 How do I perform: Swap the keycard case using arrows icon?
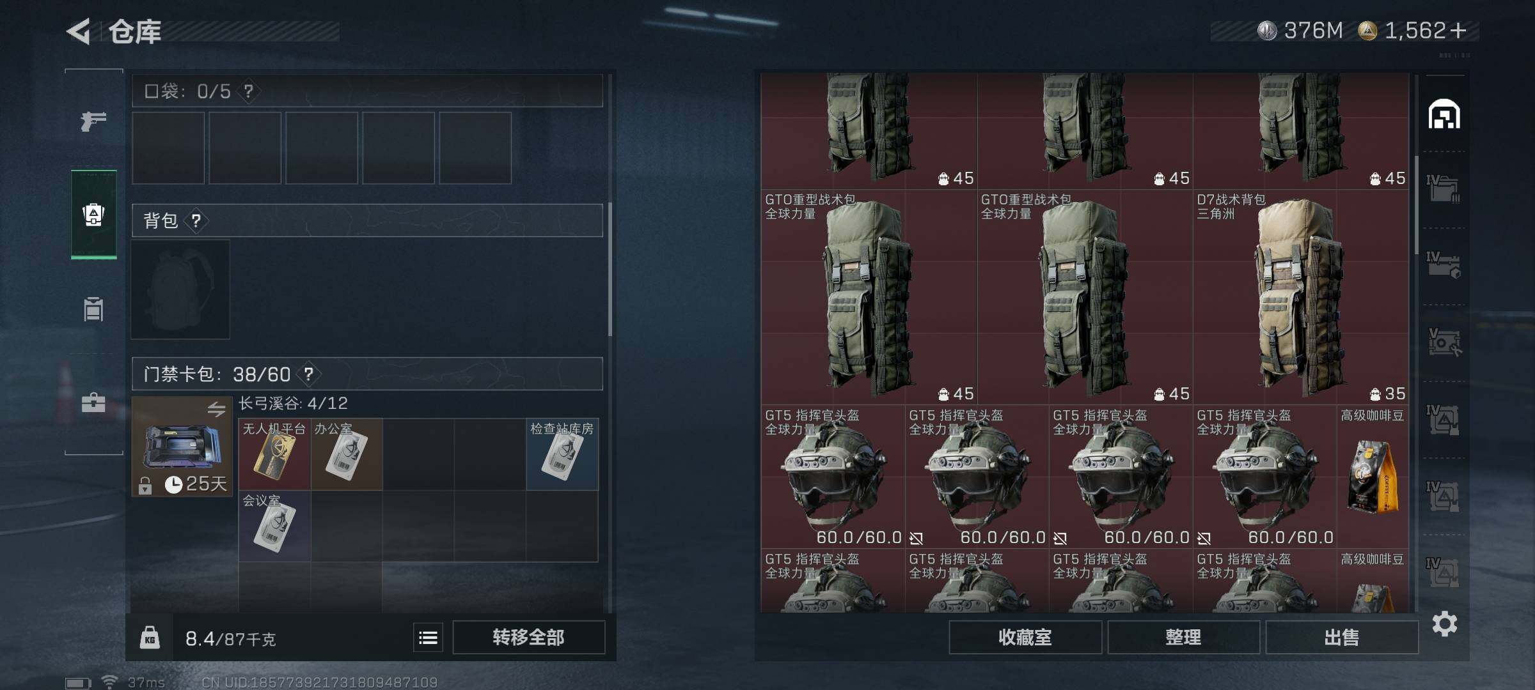pyautogui.click(x=216, y=409)
